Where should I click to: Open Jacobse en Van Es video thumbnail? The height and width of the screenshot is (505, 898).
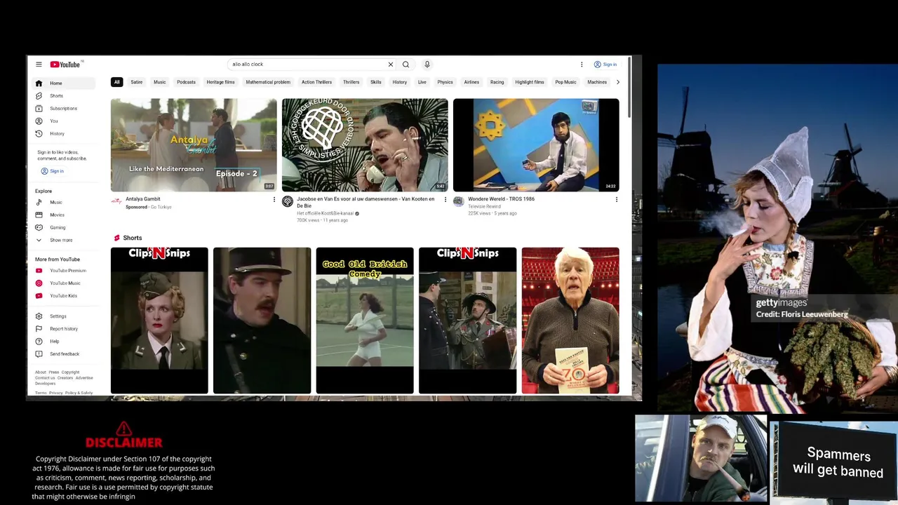click(x=365, y=145)
